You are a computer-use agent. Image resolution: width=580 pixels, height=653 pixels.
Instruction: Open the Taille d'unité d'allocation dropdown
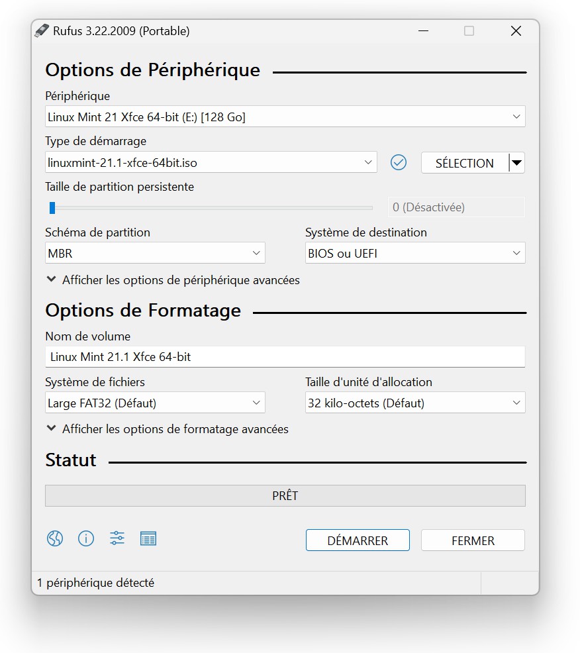tap(415, 403)
